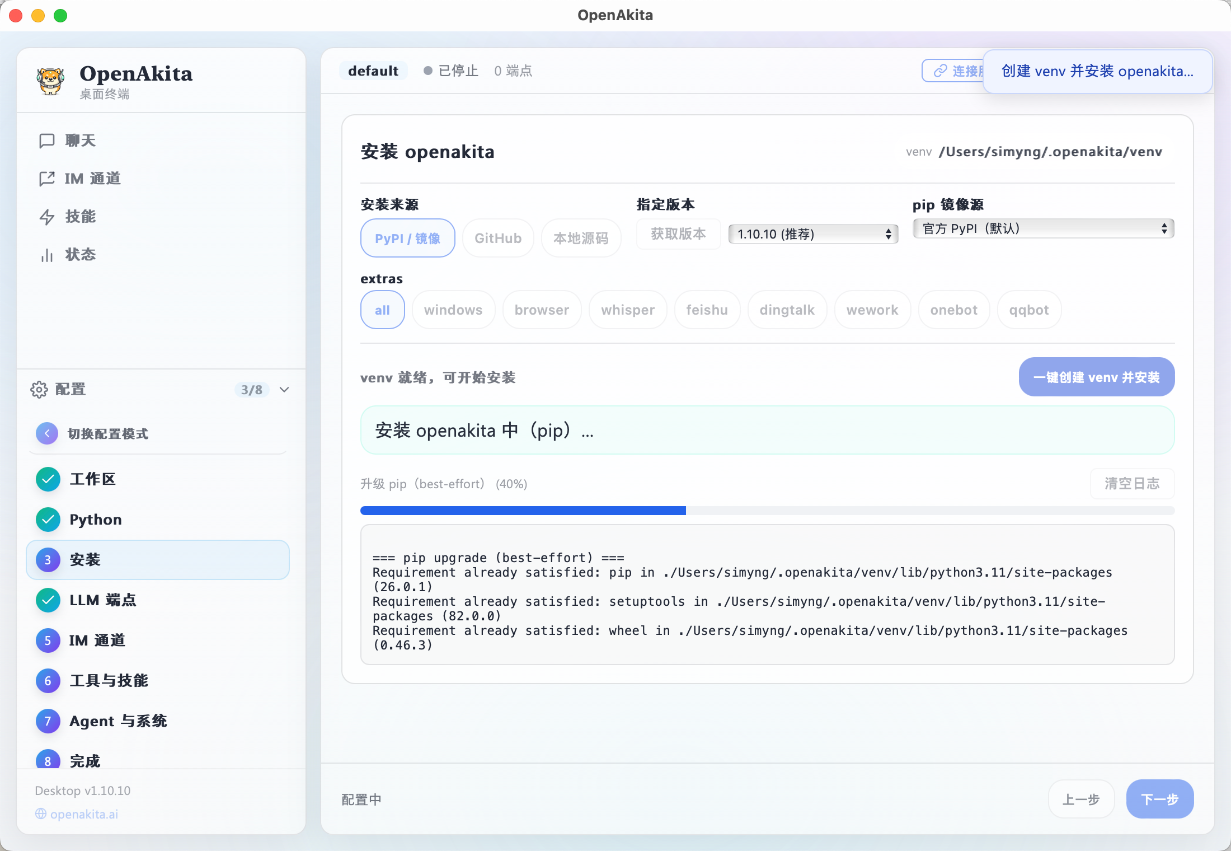Click the IM 通道 external link icon
Screen dimensions: 1231x851
click(47, 179)
